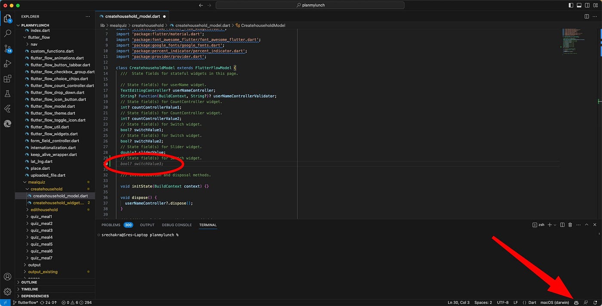Change Spaces: 2 indentation setting
This screenshot has height=306, width=602.
tap(483, 303)
